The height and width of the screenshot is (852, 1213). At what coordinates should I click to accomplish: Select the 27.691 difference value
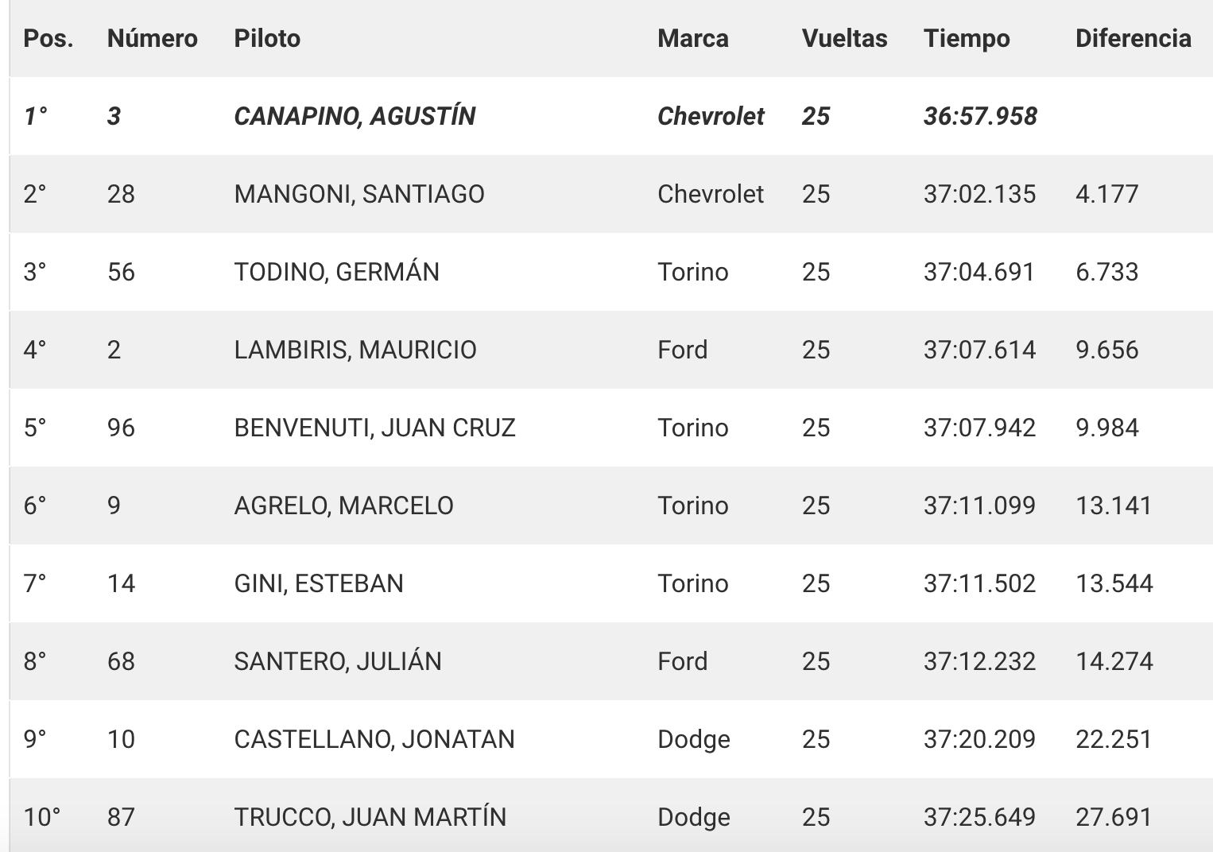point(1114,817)
